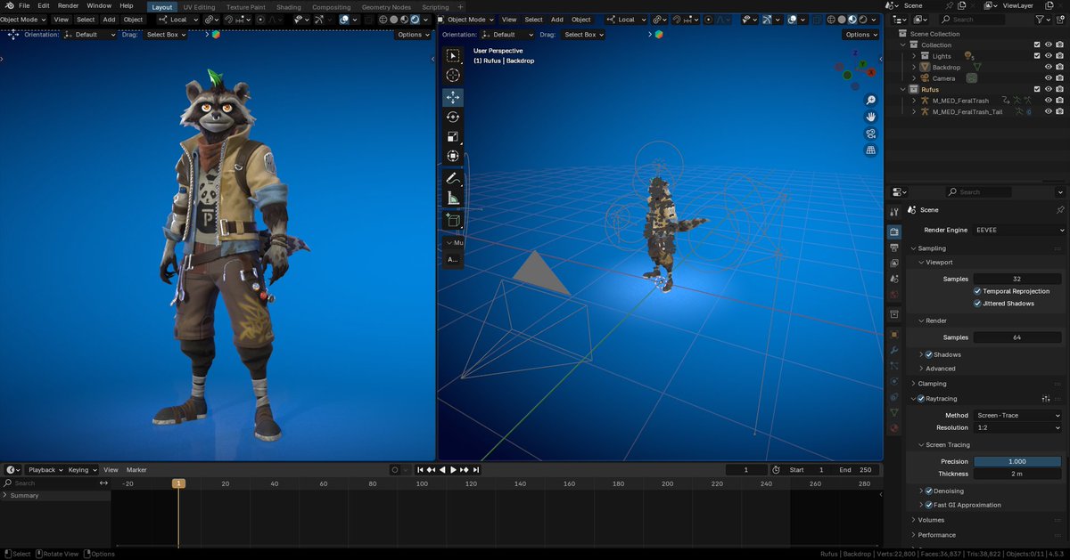
Task: Open the Render menu
Action: [68, 5]
